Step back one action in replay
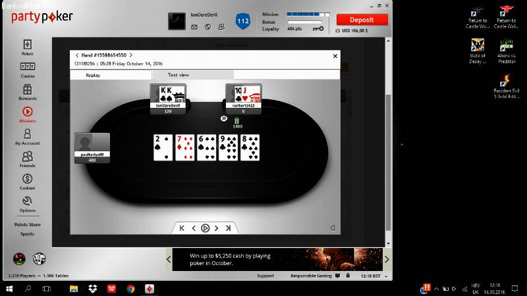 coord(194,228)
